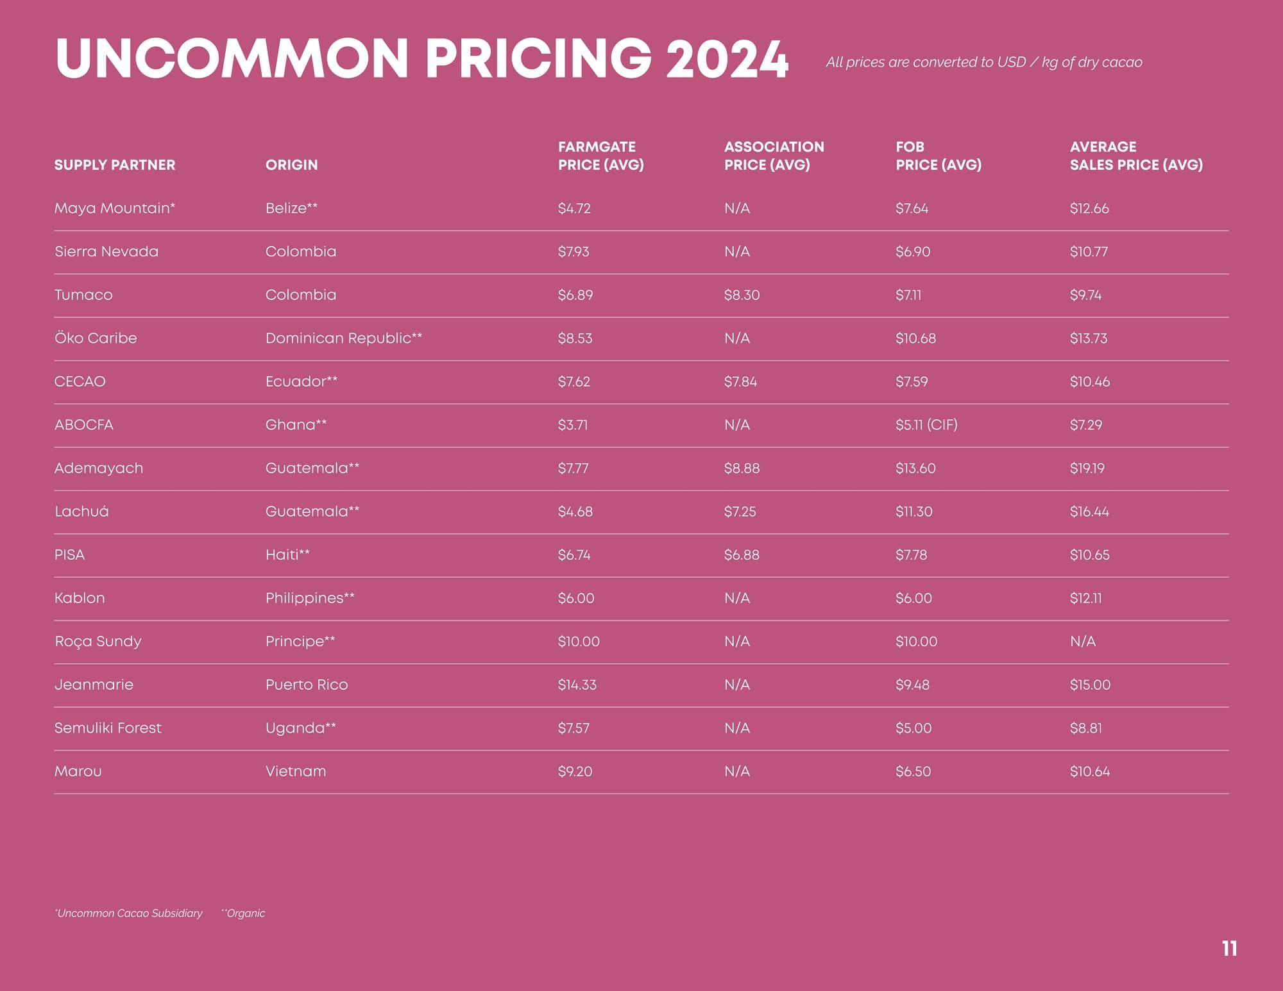This screenshot has width=1283, height=991.
Task: Click the Uncommon Pricing 2024 title
Action: click(x=421, y=59)
